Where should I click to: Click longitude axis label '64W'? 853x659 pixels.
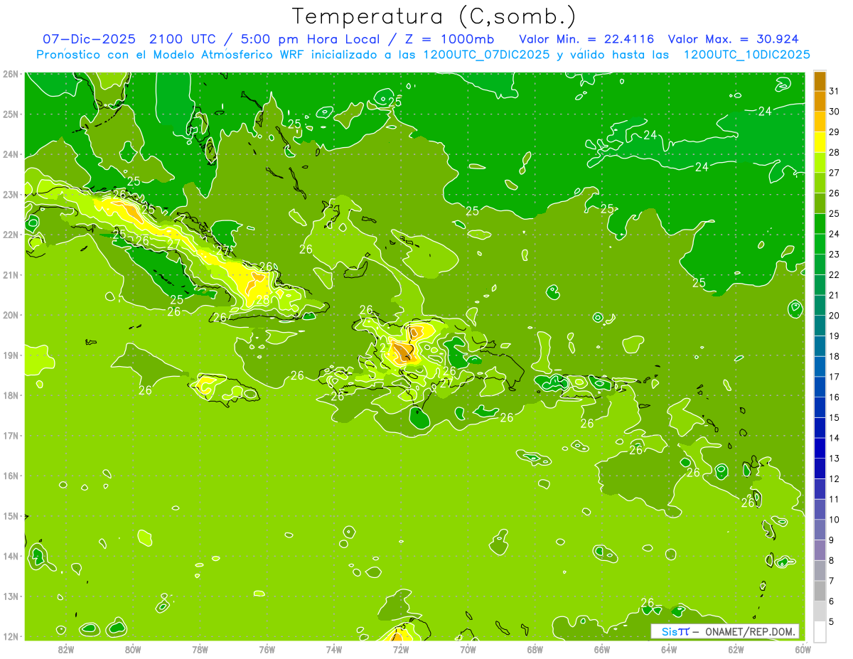click(x=669, y=649)
